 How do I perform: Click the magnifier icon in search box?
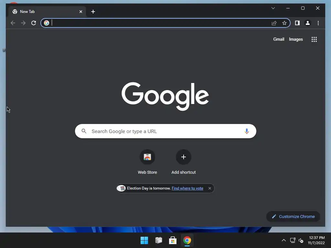click(x=84, y=131)
